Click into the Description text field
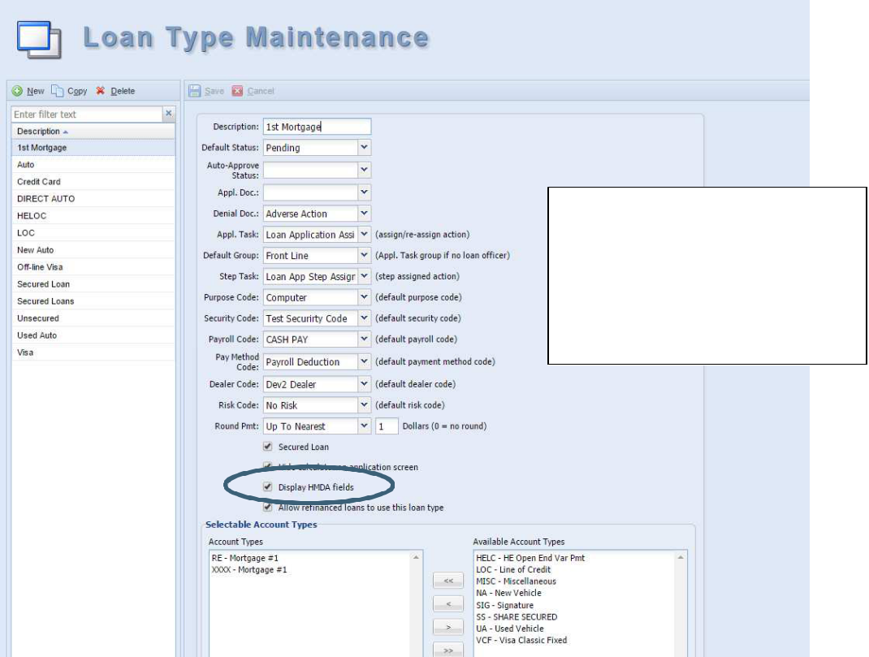869x657 pixels. coord(317,127)
